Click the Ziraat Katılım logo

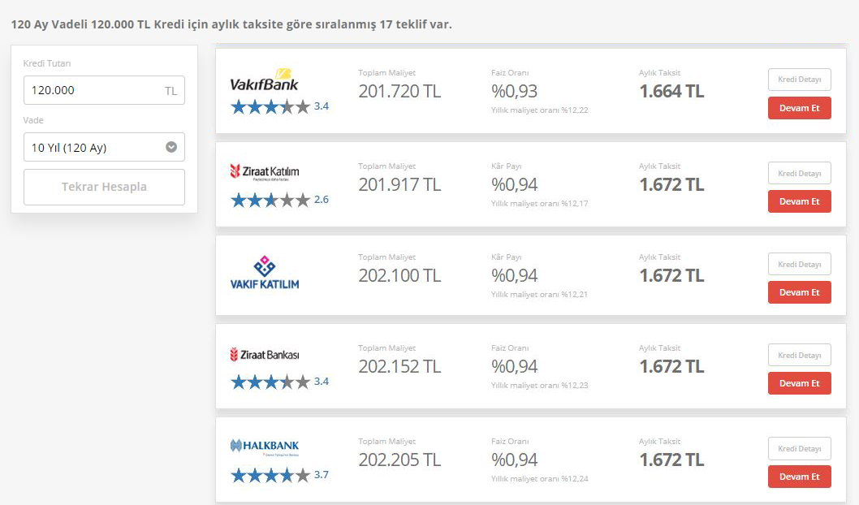pyautogui.click(x=265, y=172)
